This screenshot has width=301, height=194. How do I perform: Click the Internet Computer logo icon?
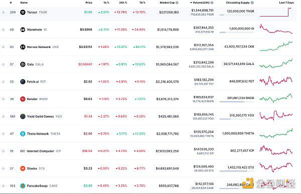pyautogui.click(x=23, y=151)
